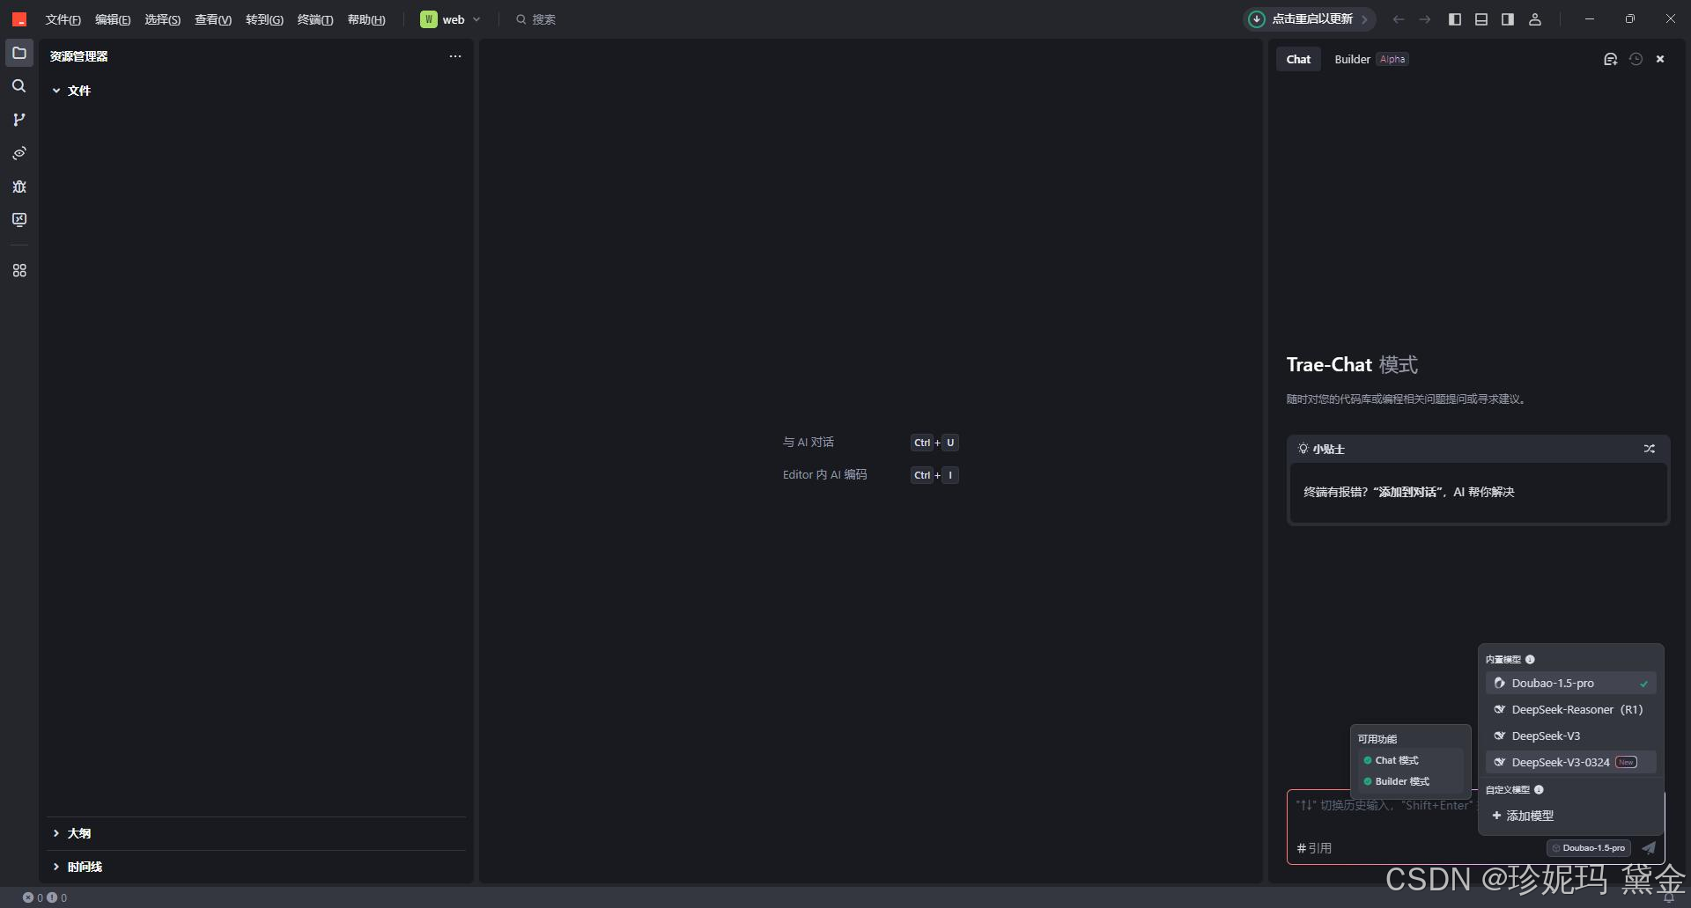The image size is (1691, 908).
Task: Shuffle the 小贴士 tip
Action: tap(1650, 449)
